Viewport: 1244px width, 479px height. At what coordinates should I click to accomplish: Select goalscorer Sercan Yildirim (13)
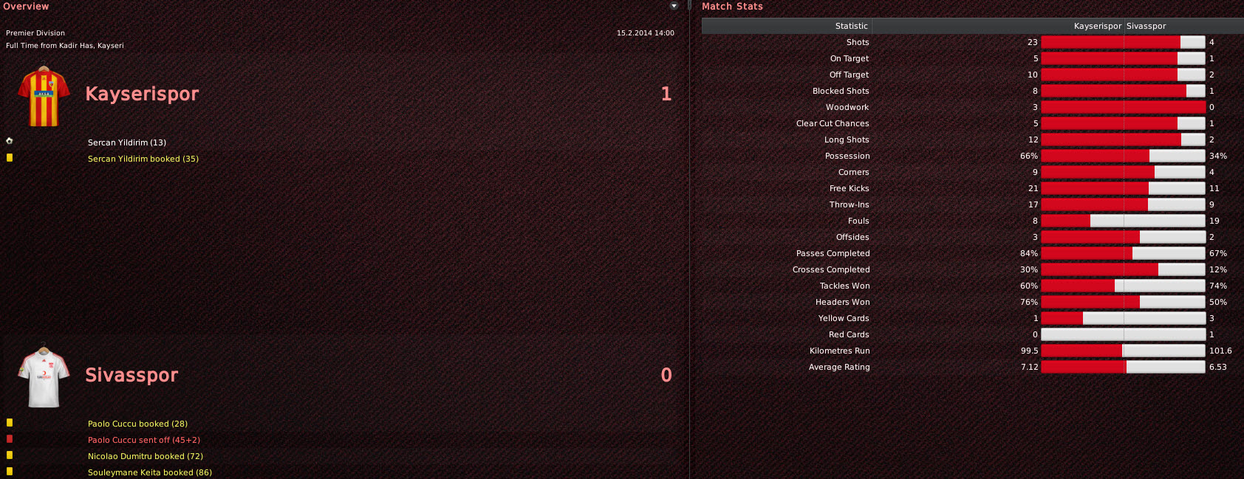[x=127, y=142]
